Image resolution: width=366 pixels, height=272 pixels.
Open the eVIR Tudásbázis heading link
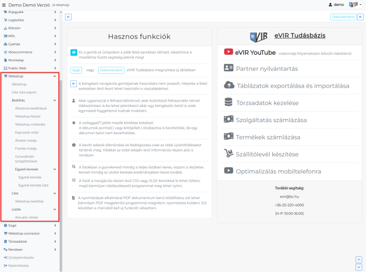[x=300, y=36]
